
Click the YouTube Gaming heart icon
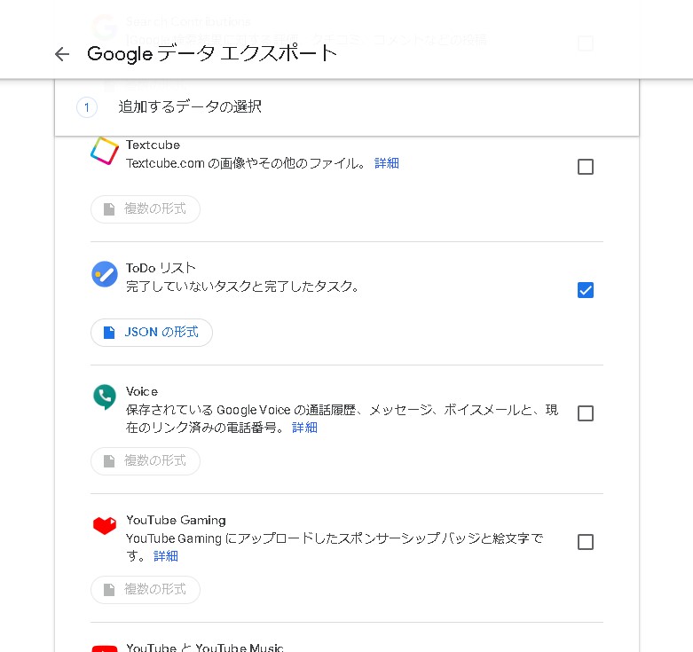[x=104, y=525]
